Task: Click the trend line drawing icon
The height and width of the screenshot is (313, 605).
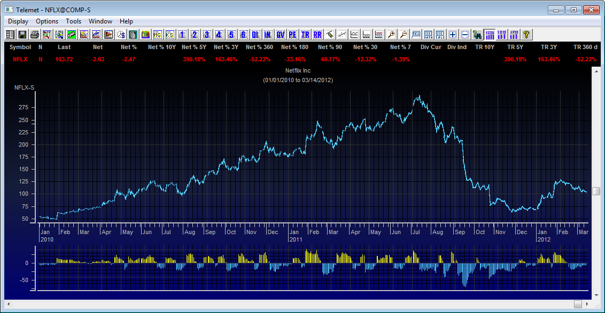Action: click(342, 35)
